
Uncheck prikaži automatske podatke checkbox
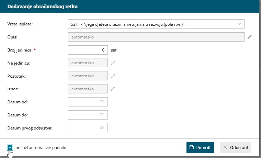point(10,147)
